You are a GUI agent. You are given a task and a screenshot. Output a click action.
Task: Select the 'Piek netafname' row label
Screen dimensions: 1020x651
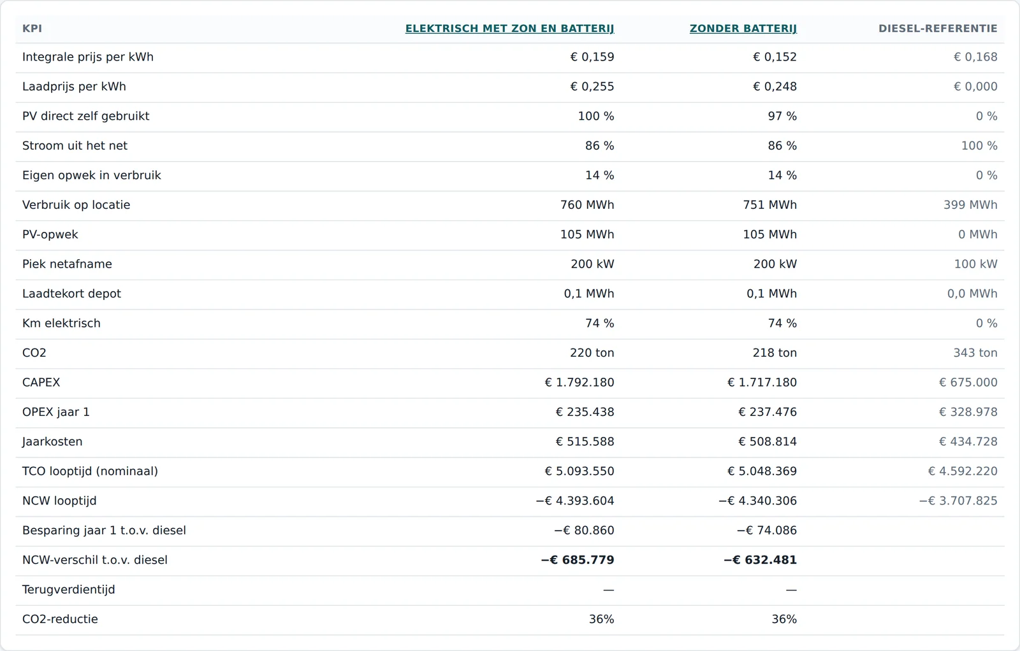pyautogui.click(x=67, y=264)
